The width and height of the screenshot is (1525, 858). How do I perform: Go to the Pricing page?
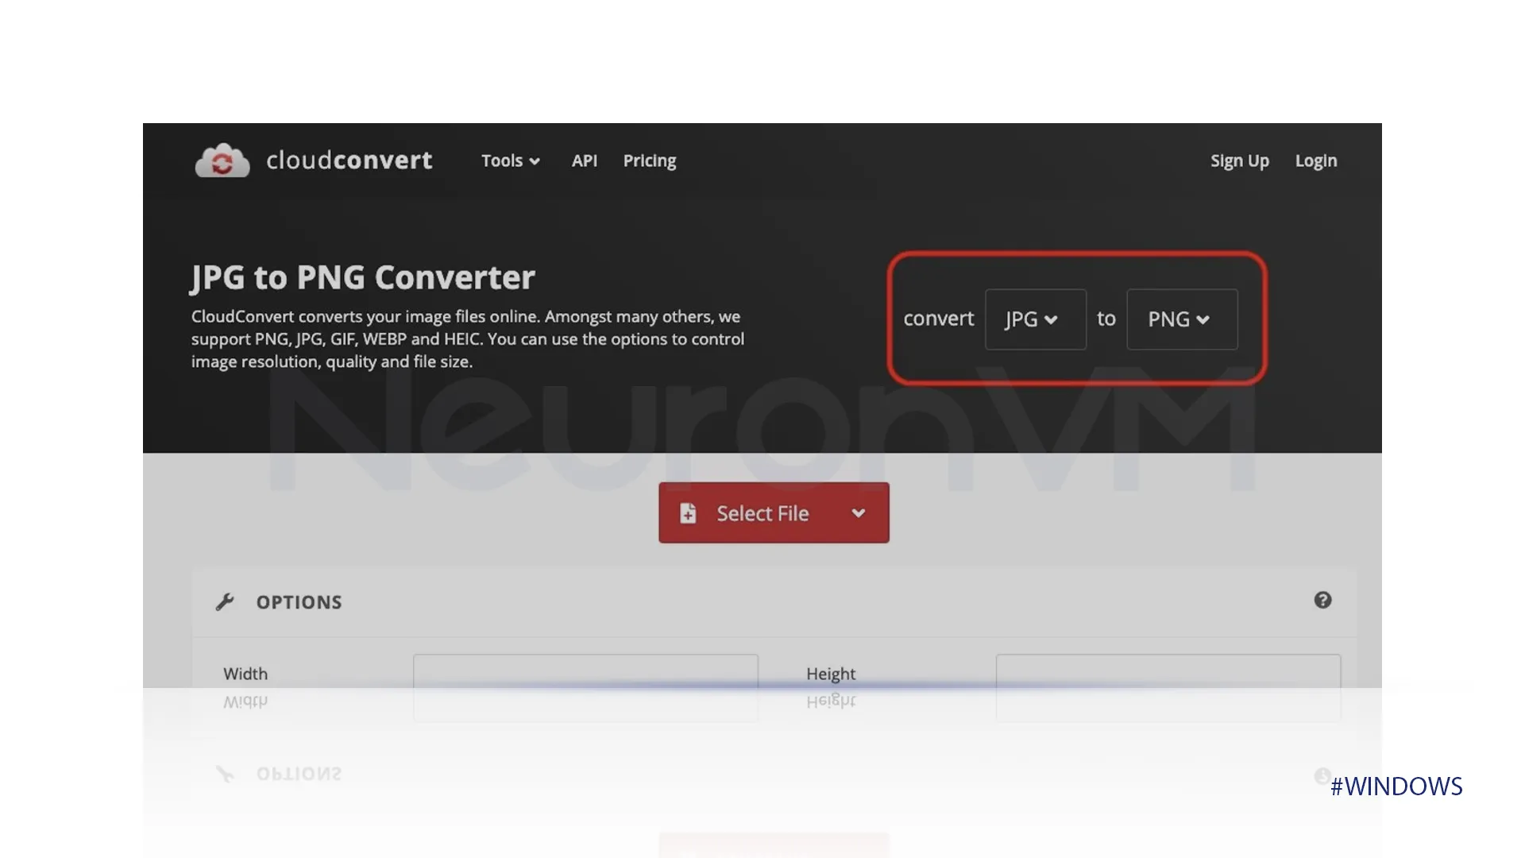click(650, 160)
